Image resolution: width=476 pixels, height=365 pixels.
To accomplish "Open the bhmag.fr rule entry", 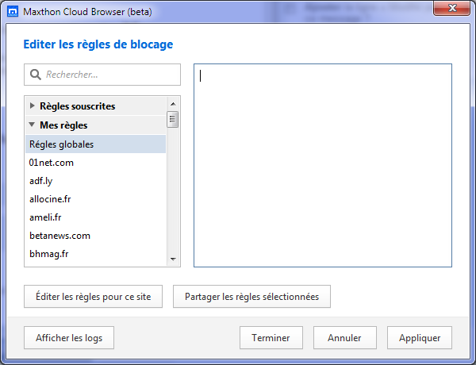I will 96,254.
